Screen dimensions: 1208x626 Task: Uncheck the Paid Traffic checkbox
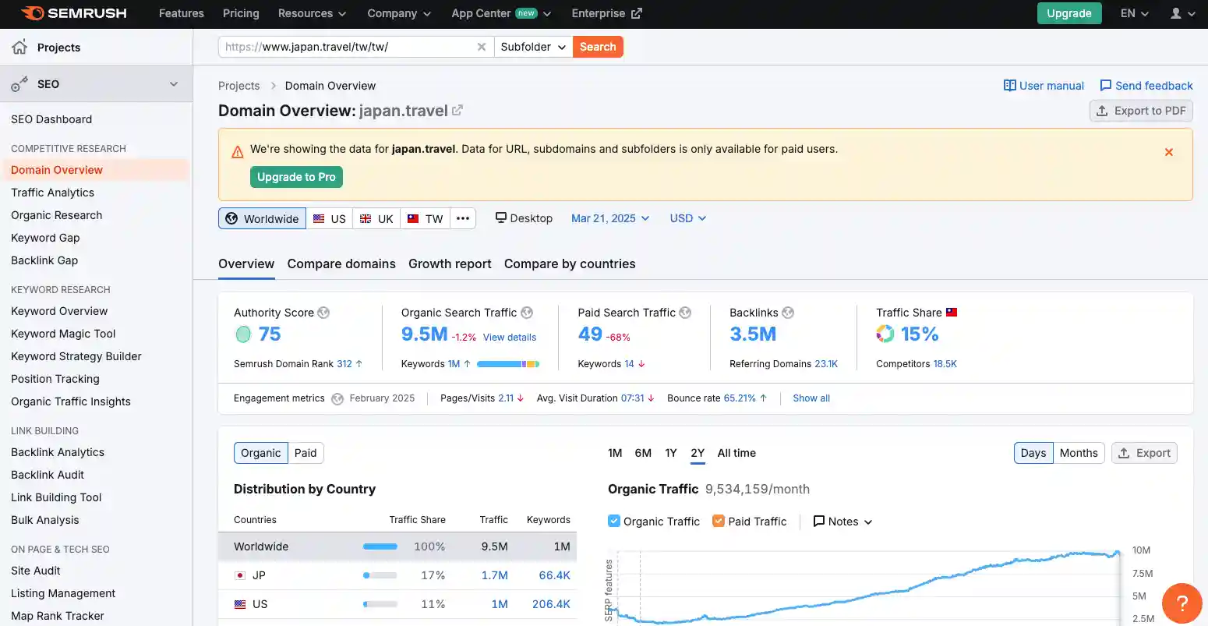click(x=719, y=521)
